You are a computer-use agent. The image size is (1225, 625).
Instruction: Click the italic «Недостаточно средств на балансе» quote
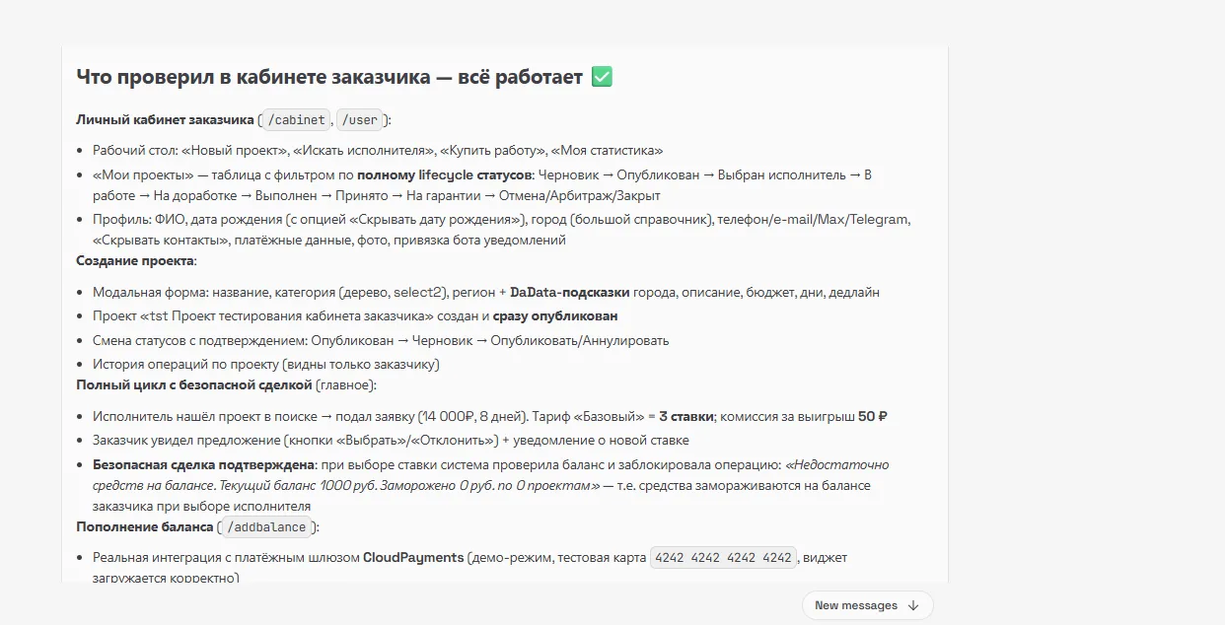tap(491, 475)
